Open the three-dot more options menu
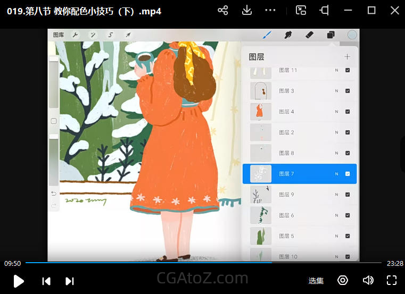The height and width of the screenshot is (294, 405). click(270, 10)
